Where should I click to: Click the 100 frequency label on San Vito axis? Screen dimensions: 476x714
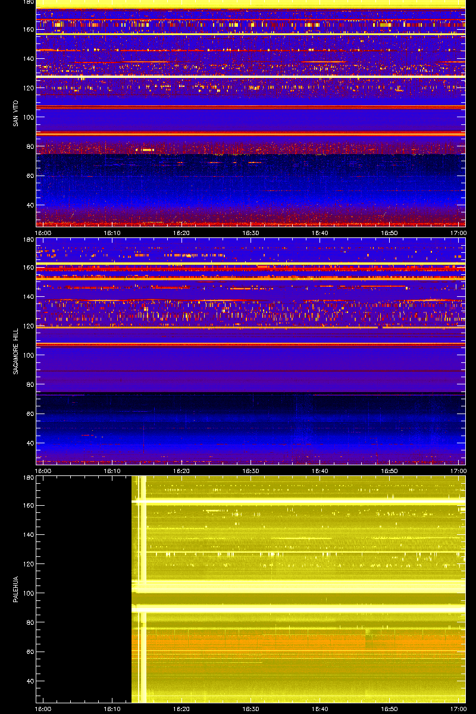point(28,117)
